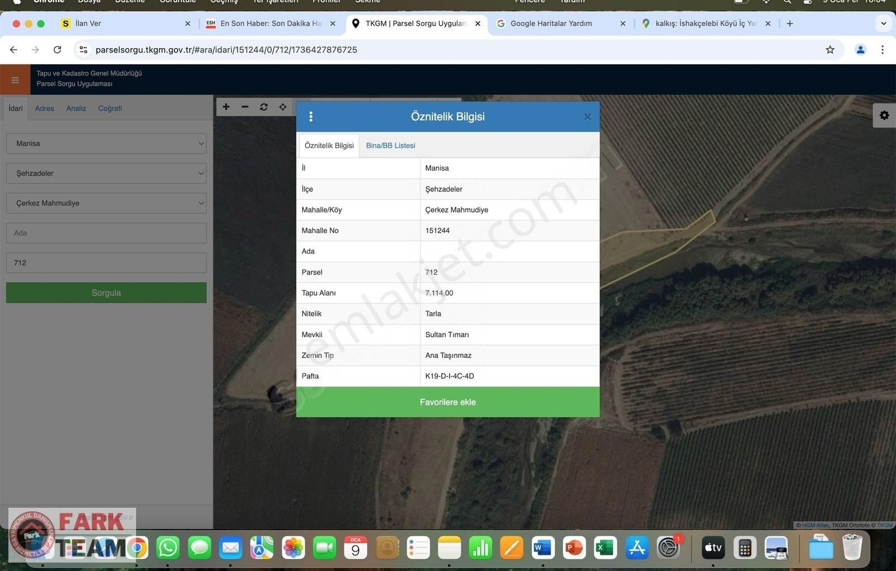The width and height of the screenshot is (896, 571).
Task: Open a new tab with plus button
Action: (790, 23)
